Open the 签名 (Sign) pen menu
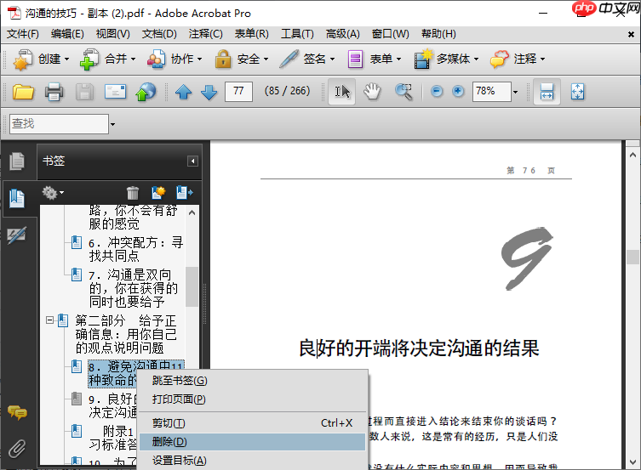Image resolution: width=641 pixels, height=470 pixels. [x=307, y=59]
